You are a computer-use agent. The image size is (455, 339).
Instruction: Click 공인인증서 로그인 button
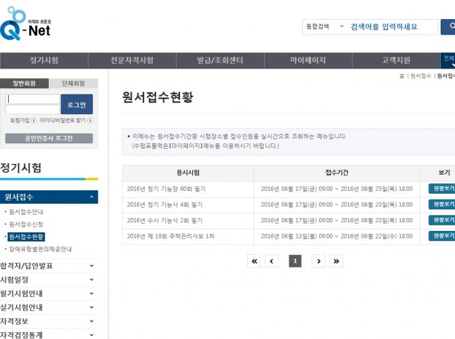coord(49,139)
